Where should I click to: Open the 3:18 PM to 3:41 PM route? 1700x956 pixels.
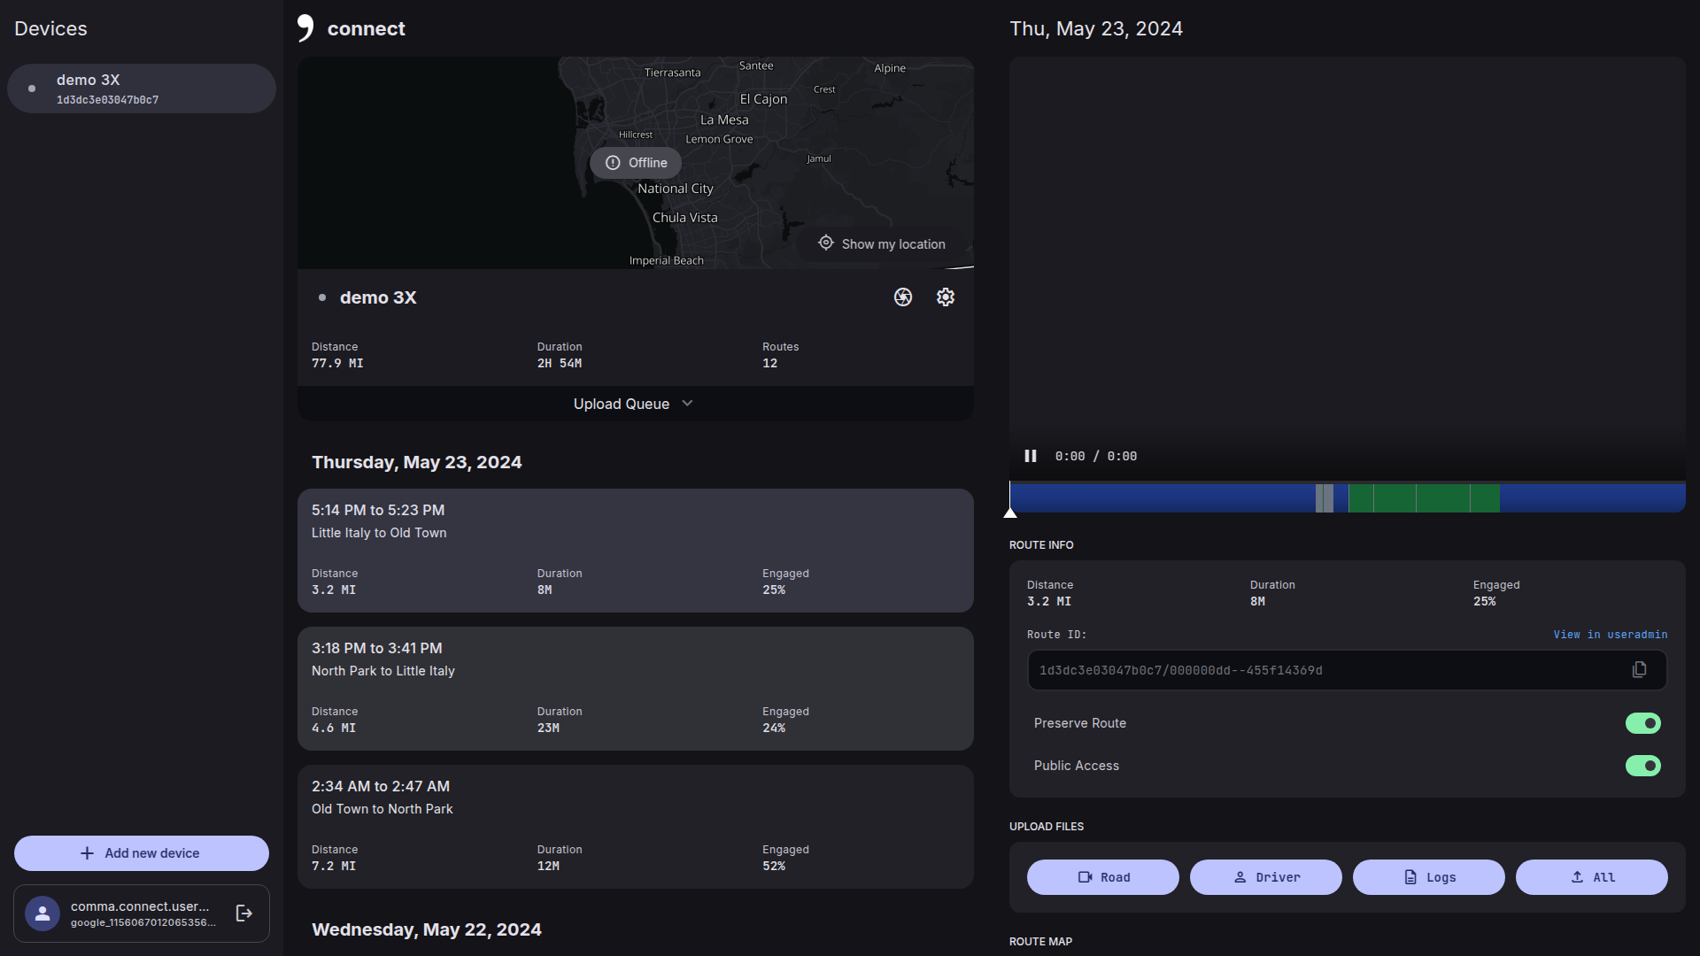coord(635,688)
